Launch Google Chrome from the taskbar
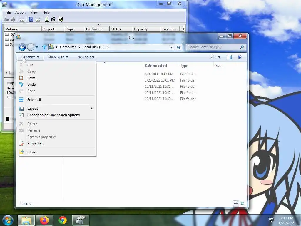 [63, 220]
